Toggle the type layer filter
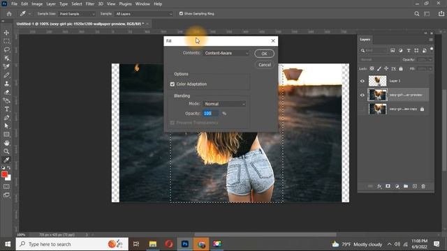447x251 pixels. [x=409, y=50]
